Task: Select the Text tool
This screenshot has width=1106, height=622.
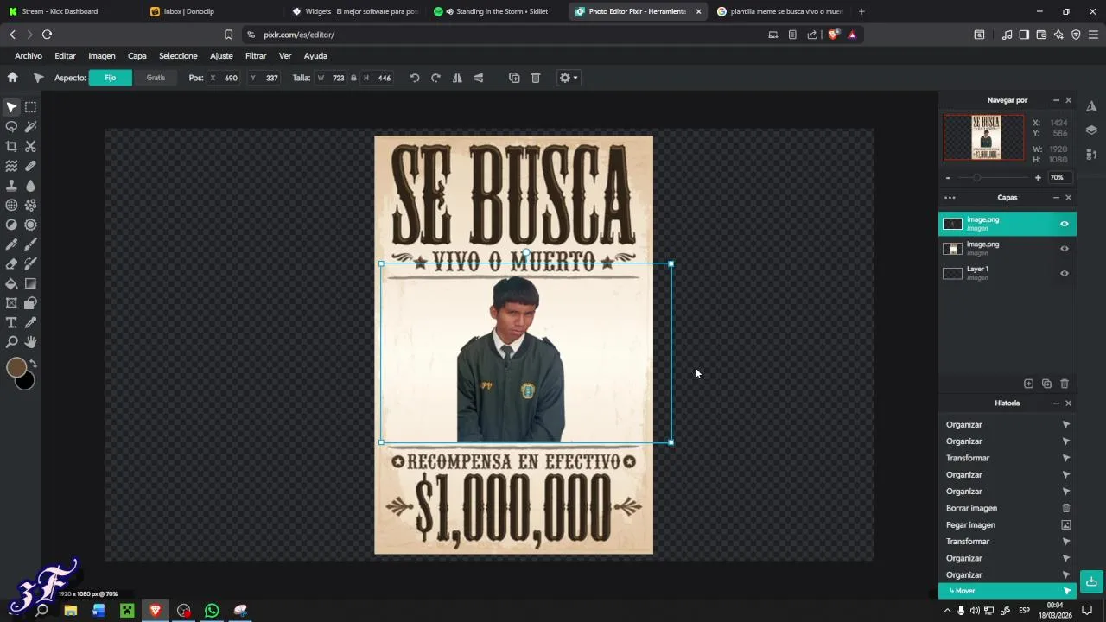Action: click(11, 322)
